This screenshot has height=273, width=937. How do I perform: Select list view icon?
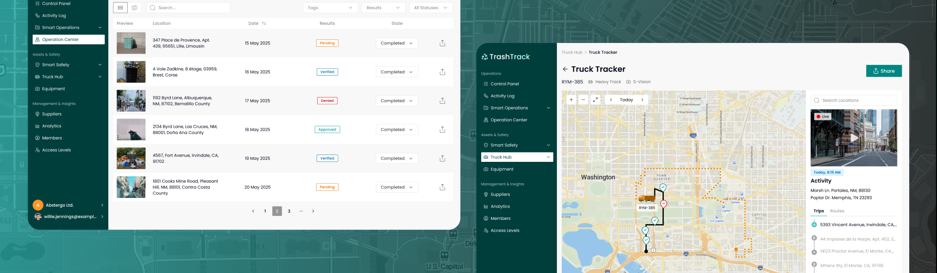point(120,8)
